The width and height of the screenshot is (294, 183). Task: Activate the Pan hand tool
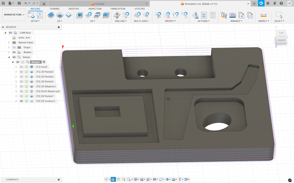click(118, 179)
